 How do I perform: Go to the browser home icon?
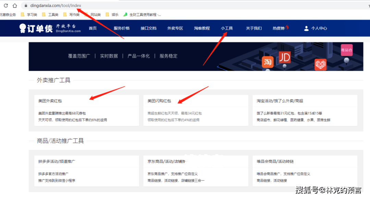point(15,5)
